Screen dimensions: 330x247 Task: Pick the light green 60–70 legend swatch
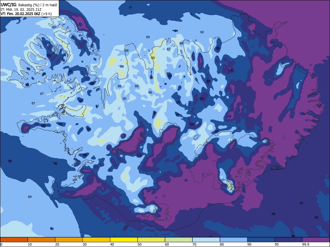tap(179, 240)
